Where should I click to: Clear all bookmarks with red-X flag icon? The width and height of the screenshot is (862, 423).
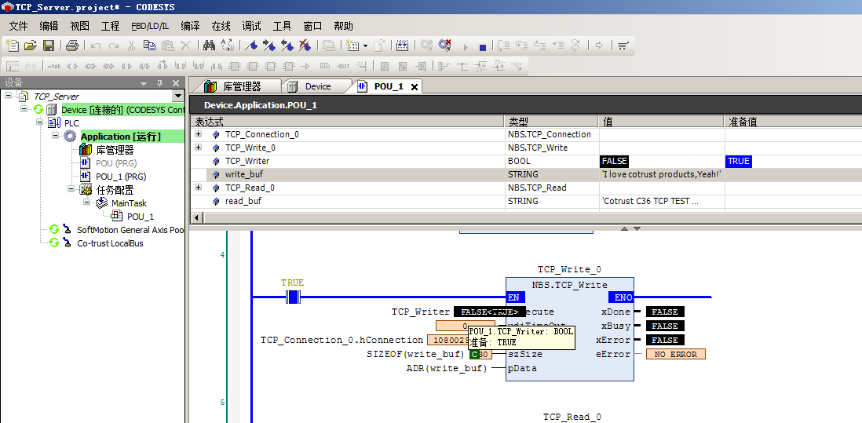(x=305, y=46)
